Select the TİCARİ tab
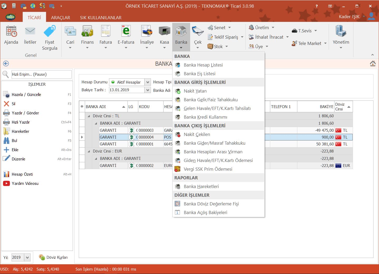379x274 pixels. tap(34, 18)
